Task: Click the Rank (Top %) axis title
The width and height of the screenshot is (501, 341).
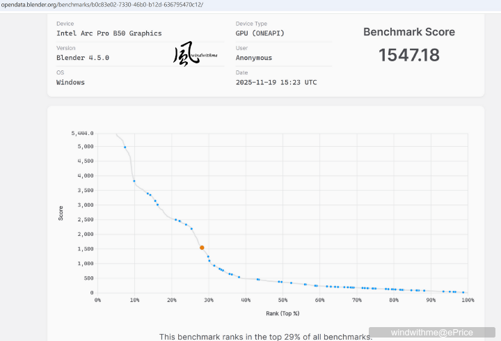Action: tap(283, 313)
